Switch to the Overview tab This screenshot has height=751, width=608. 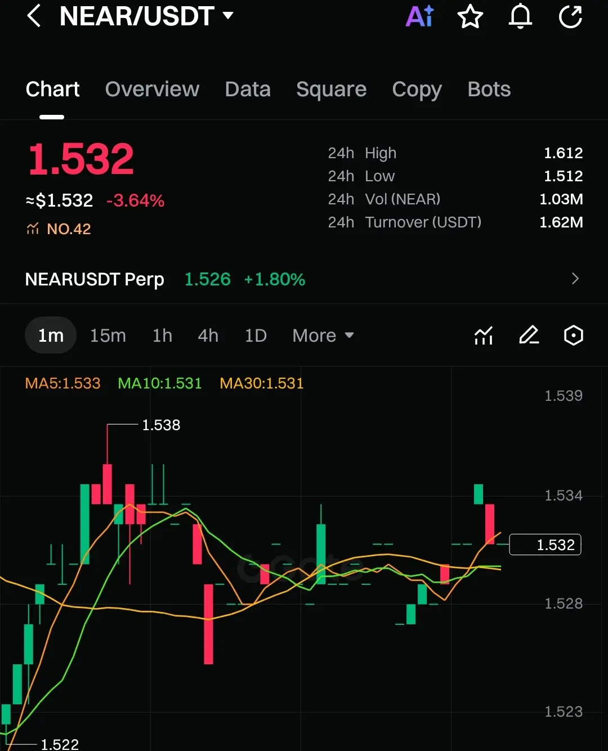click(x=152, y=90)
